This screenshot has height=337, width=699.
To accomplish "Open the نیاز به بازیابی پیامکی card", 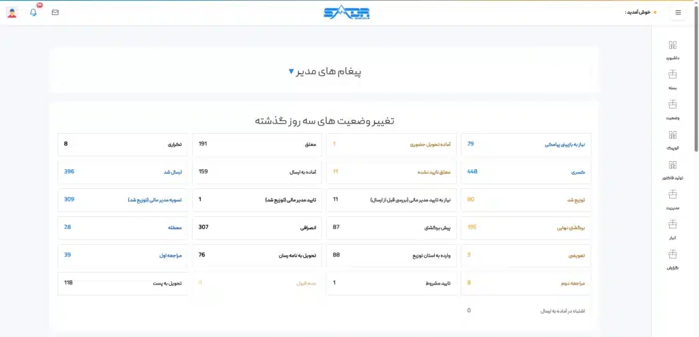I will coord(526,145).
